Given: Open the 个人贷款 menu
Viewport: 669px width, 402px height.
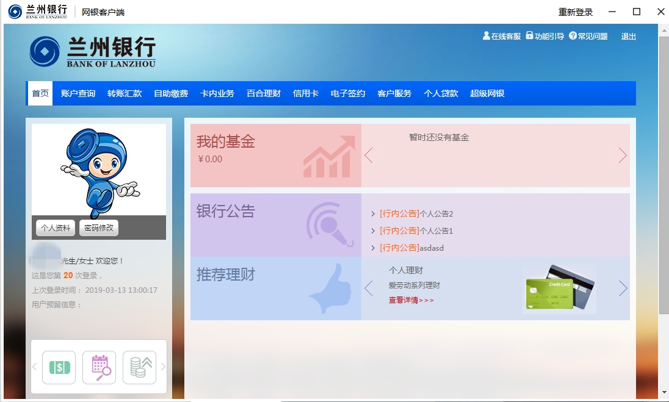Looking at the screenshot, I should (x=441, y=93).
